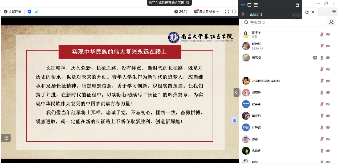
Task: Click the 南昌大学基础医学院 logo on slide
Action: 200,38
